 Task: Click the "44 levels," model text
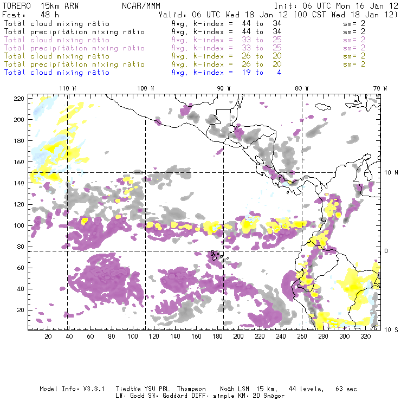306,389
